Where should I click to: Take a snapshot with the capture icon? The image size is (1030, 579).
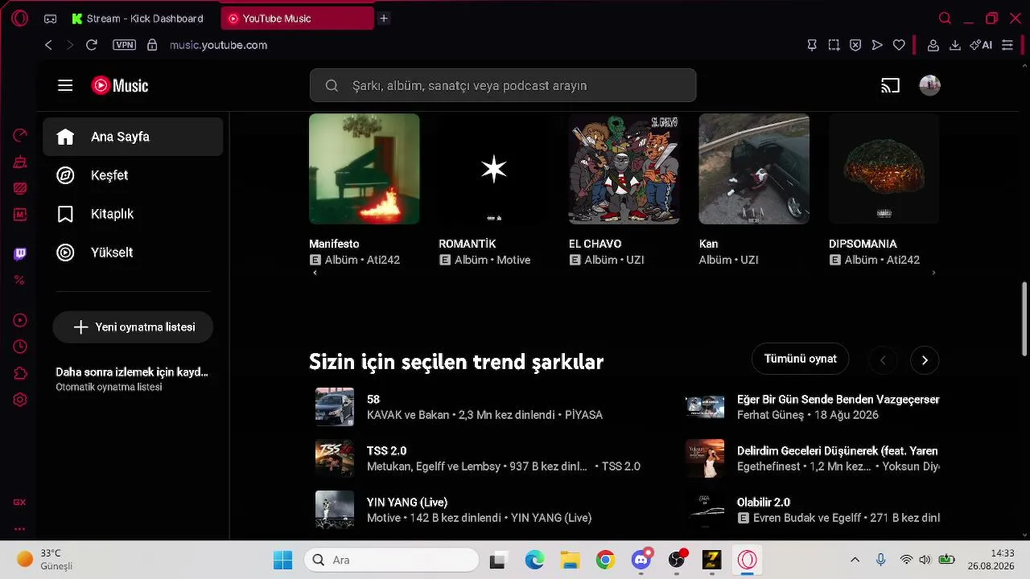[x=834, y=45]
